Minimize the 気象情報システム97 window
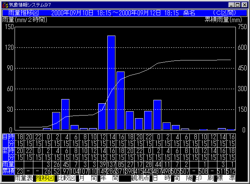The height and width of the screenshot is (184, 250). [x=231, y=5]
